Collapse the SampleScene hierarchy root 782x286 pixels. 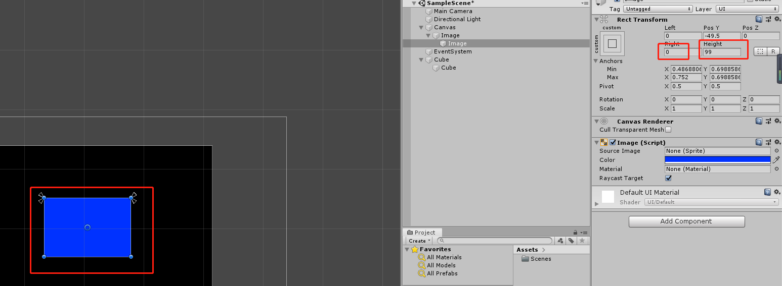coord(415,3)
